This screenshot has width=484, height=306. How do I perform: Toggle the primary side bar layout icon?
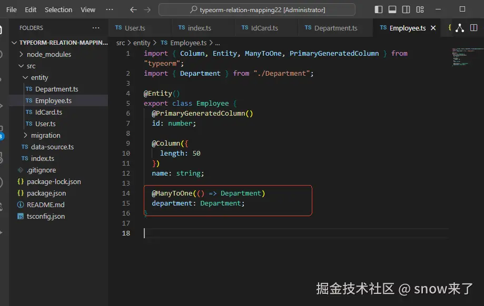click(379, 9)
